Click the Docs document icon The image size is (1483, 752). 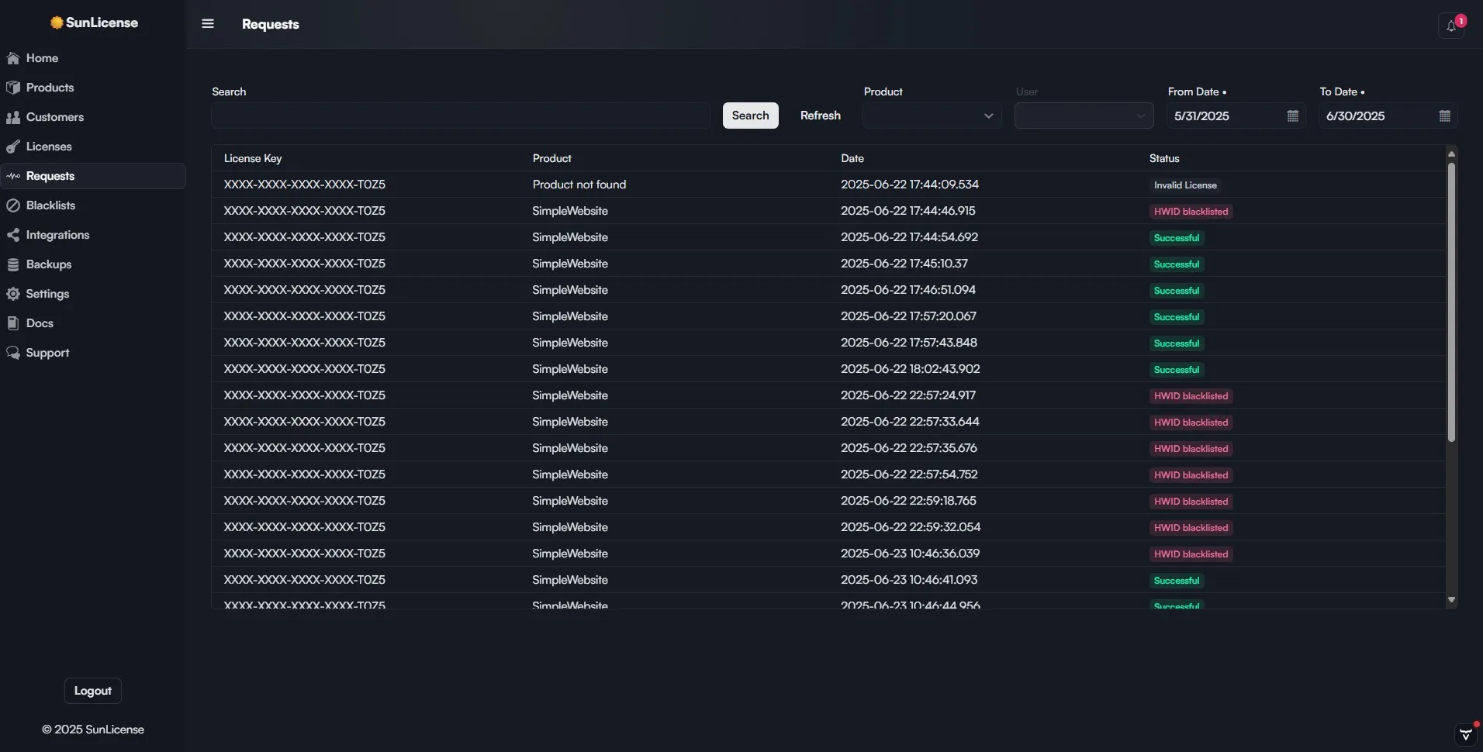pos(13,323)
